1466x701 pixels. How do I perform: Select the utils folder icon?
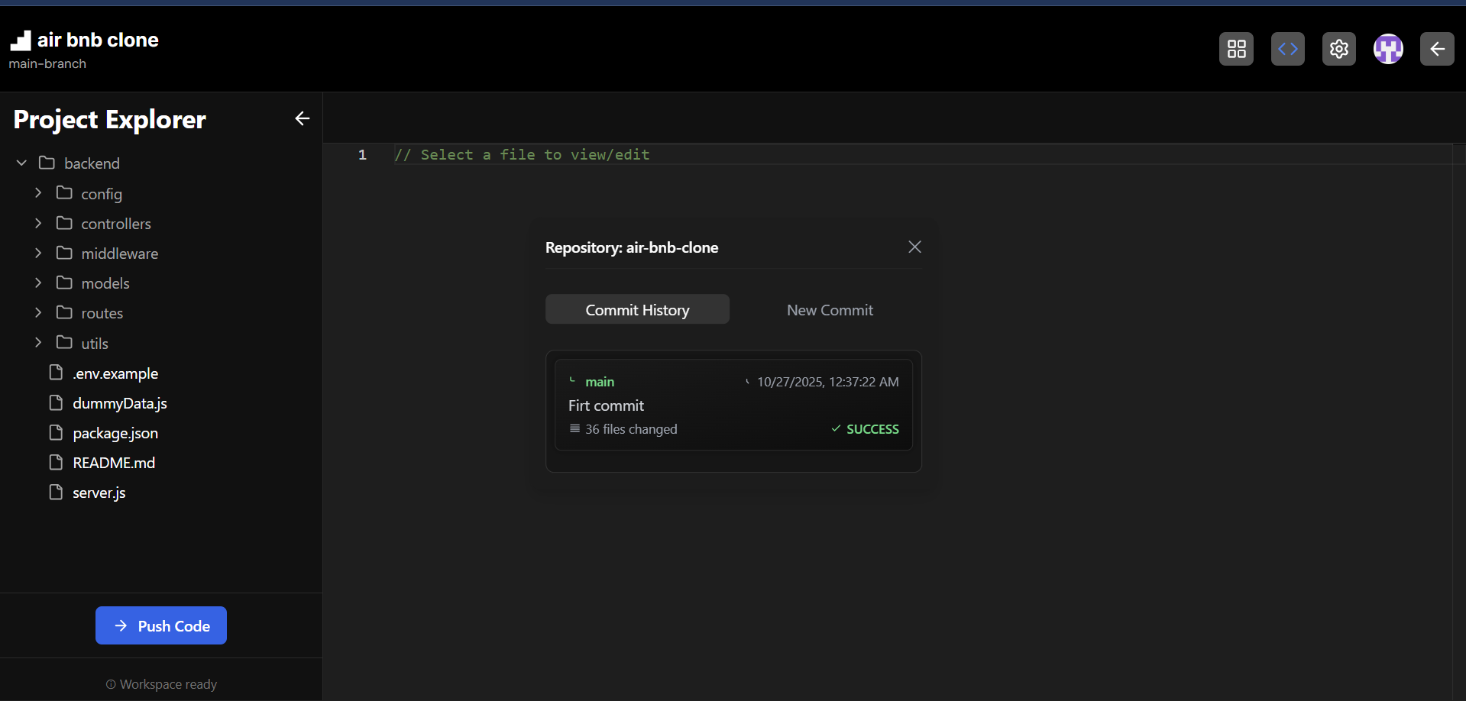64,342
